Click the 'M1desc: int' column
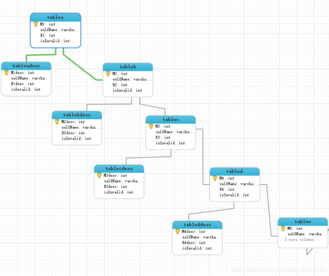This screenshot has height=276, width=329. (22, 73)
